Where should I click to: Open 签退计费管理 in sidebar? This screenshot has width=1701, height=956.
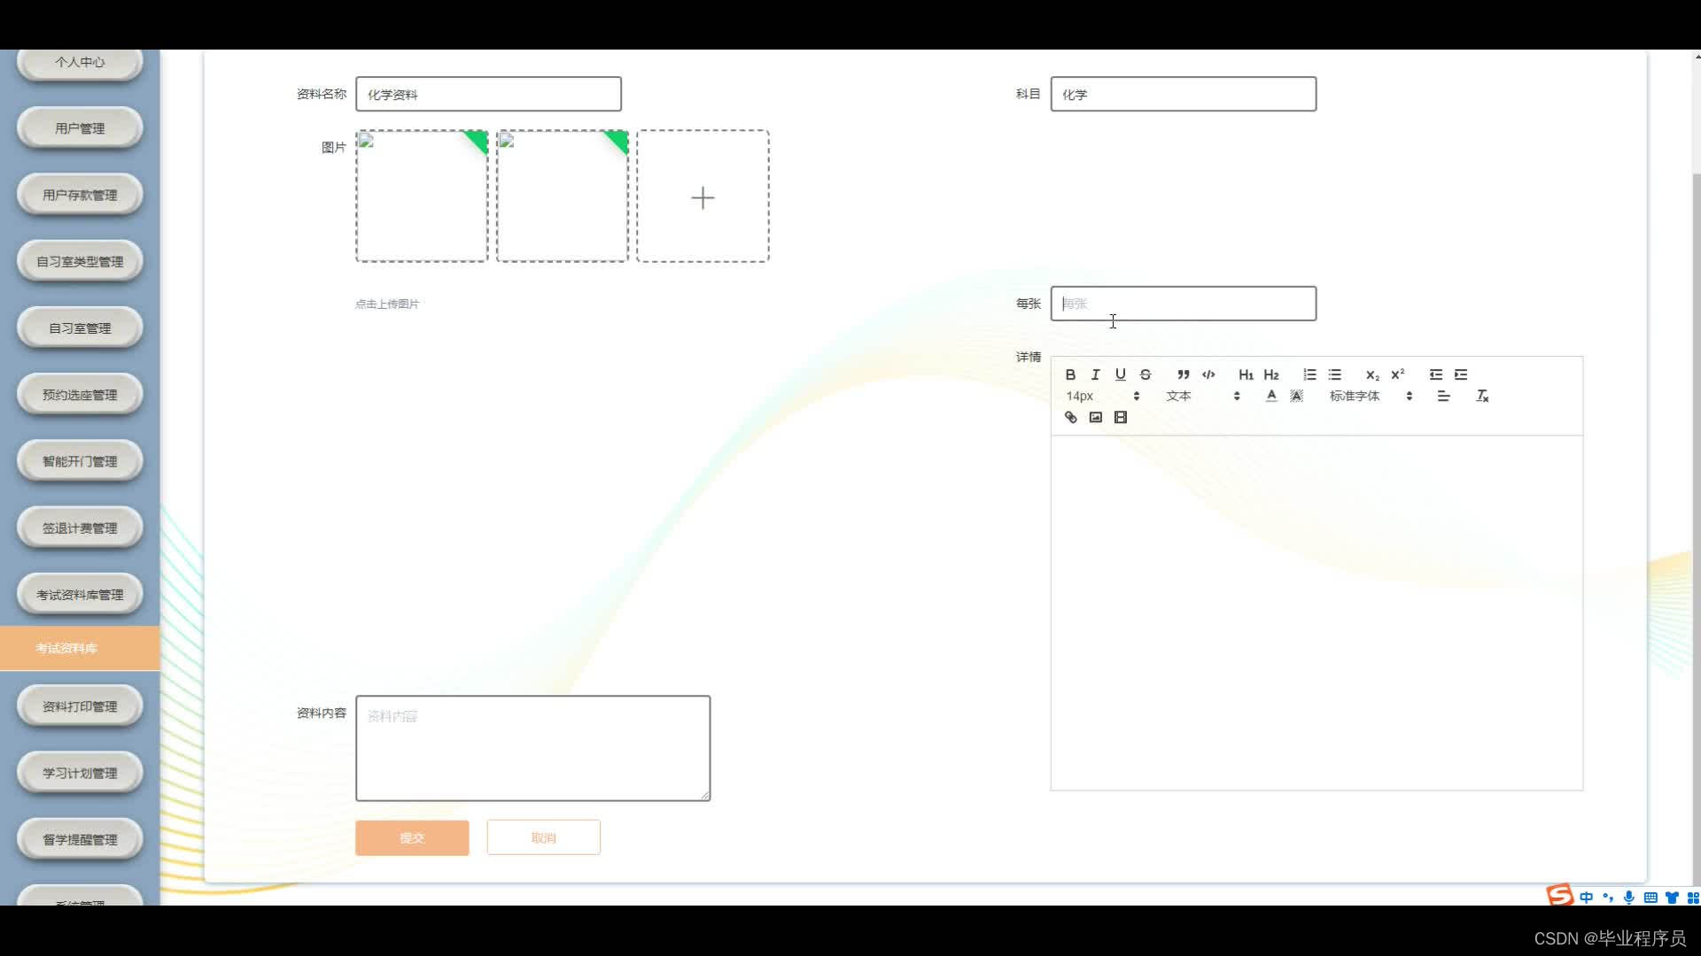(x=80, y=528)
